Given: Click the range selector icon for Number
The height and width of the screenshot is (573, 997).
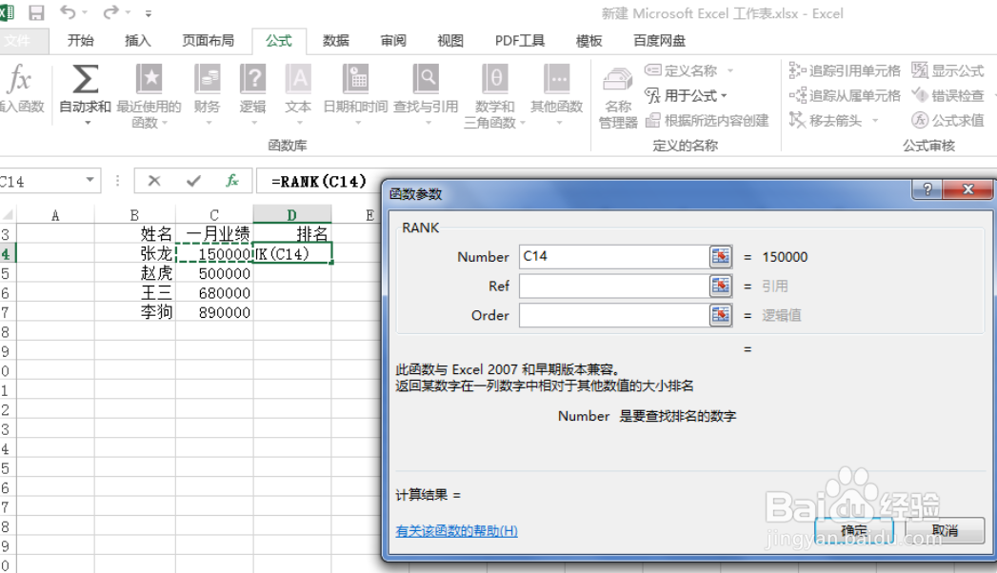Looking at the screenshot, I should (721, 257).
